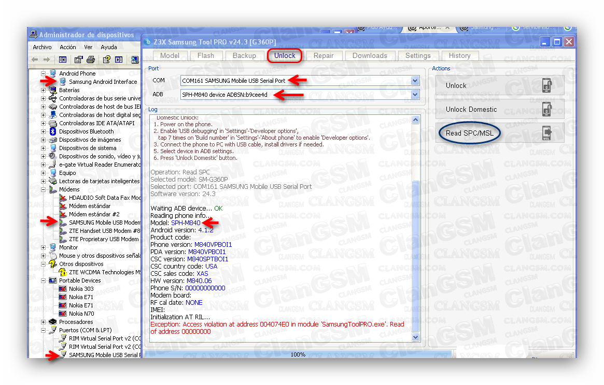Viewport: 604px width, 385px height.
Task: Click the red access violation exception text
Action: pos(277,328)
